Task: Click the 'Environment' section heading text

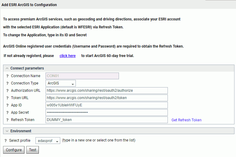Action: coord(21,131)
